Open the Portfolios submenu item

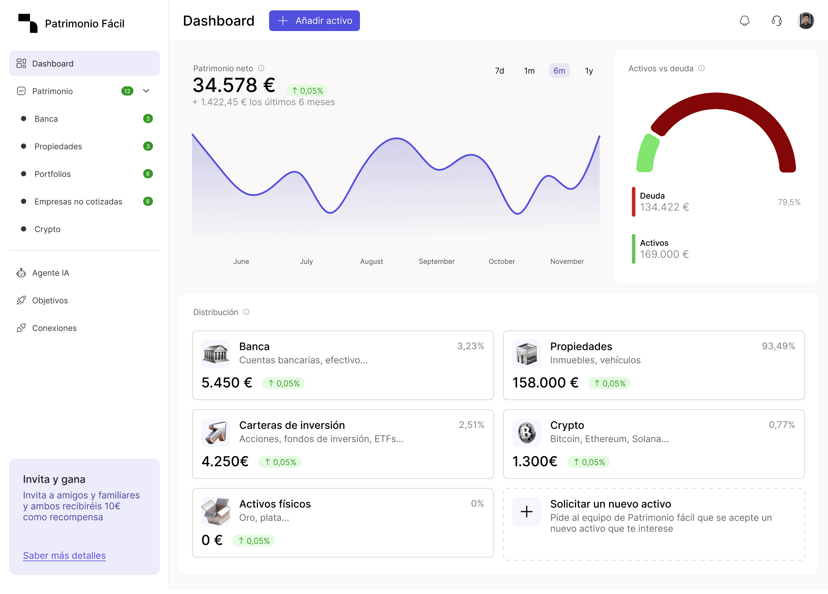coord(84,174)
